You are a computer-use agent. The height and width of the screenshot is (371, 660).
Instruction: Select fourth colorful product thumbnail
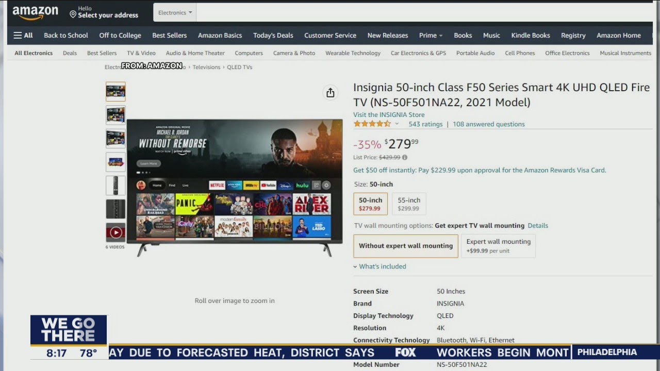[x=115, y=162]
